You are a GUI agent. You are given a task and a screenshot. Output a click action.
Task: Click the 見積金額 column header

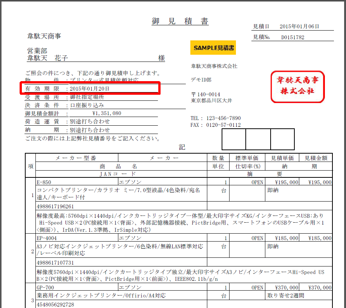[x=316, y=158]
